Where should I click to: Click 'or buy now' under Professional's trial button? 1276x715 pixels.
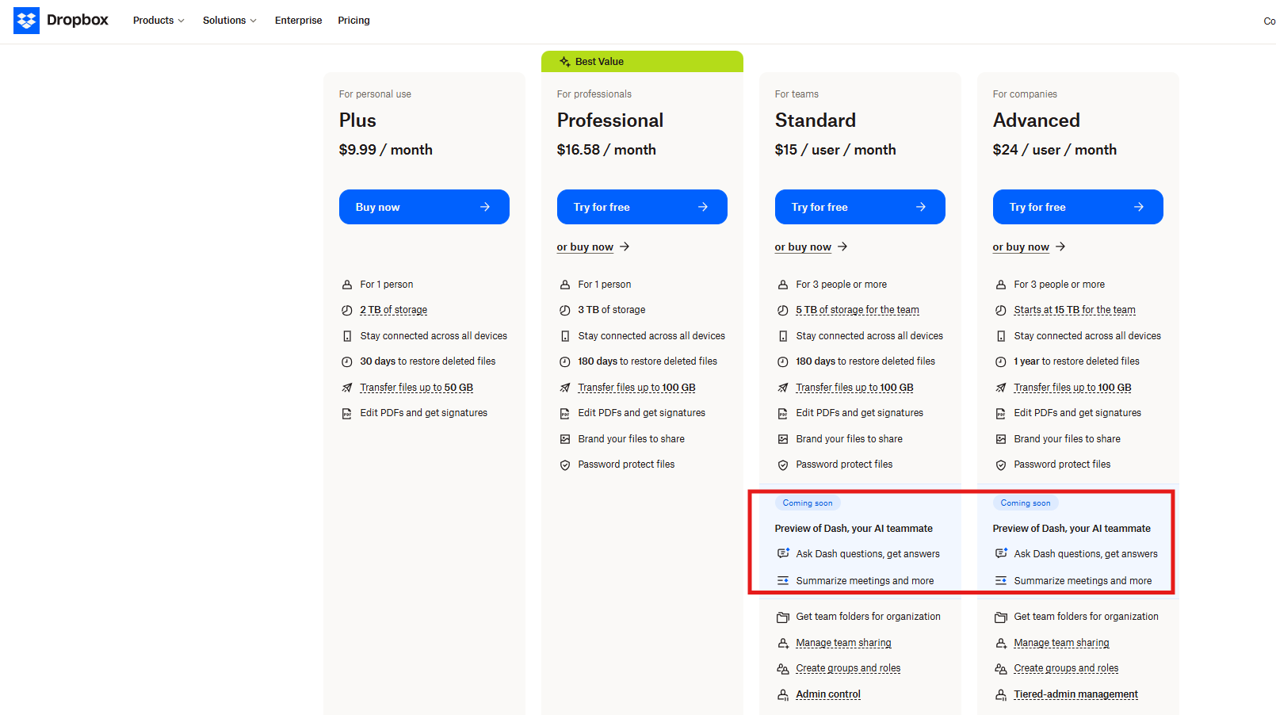[x=586, y=247]
